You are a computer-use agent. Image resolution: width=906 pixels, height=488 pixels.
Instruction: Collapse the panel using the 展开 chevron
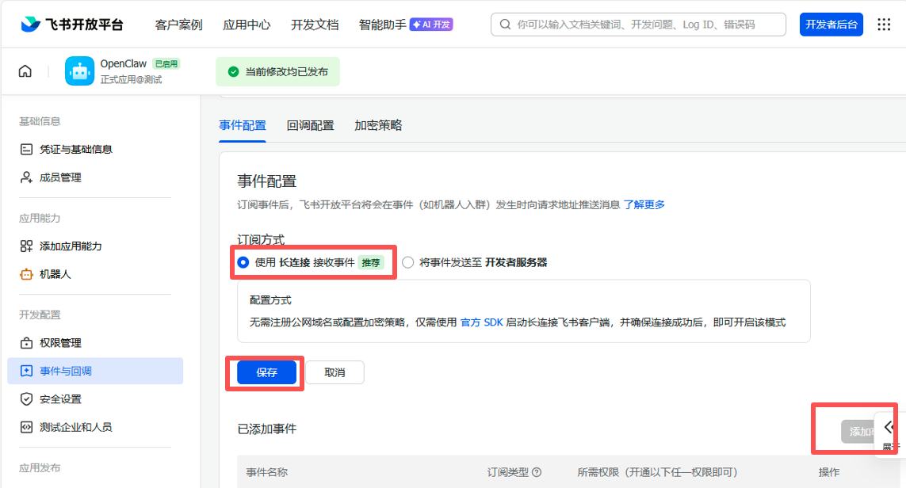click(889, 427)
